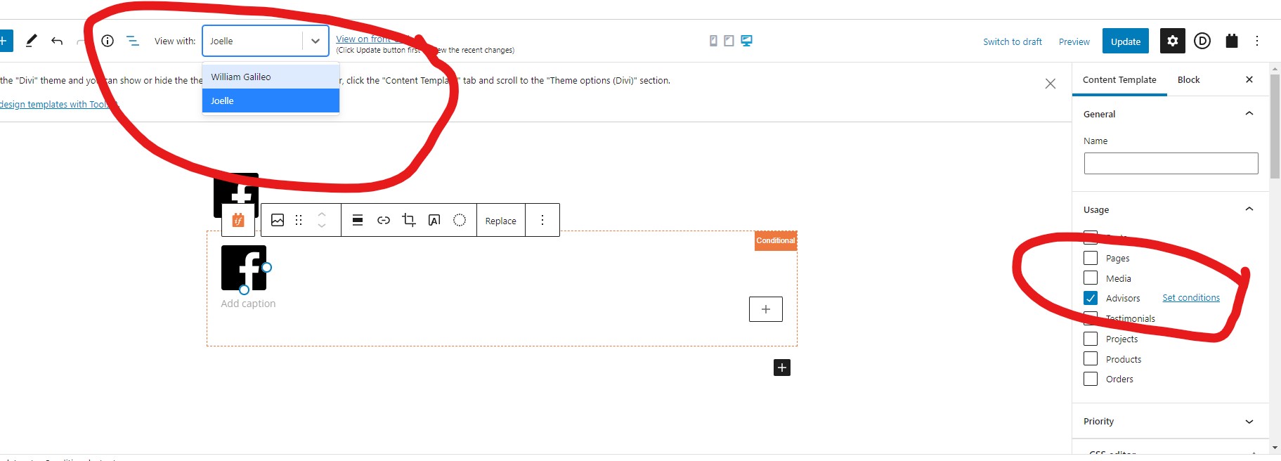Uncheck the Advisors checkbox
The width and height of the screenshot is (1281, 461).
point(1091,298)
